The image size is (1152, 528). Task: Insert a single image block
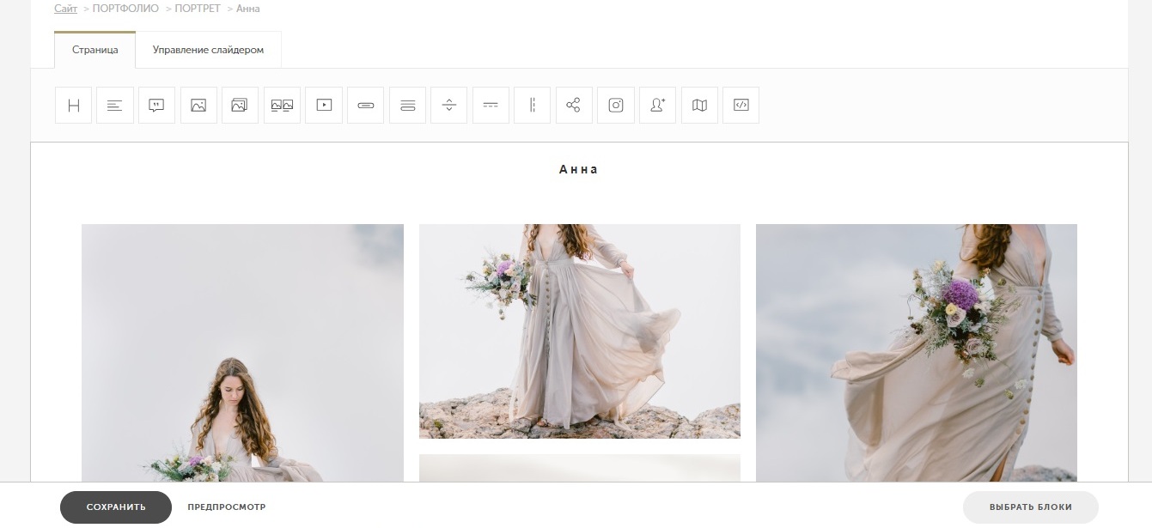198,106
